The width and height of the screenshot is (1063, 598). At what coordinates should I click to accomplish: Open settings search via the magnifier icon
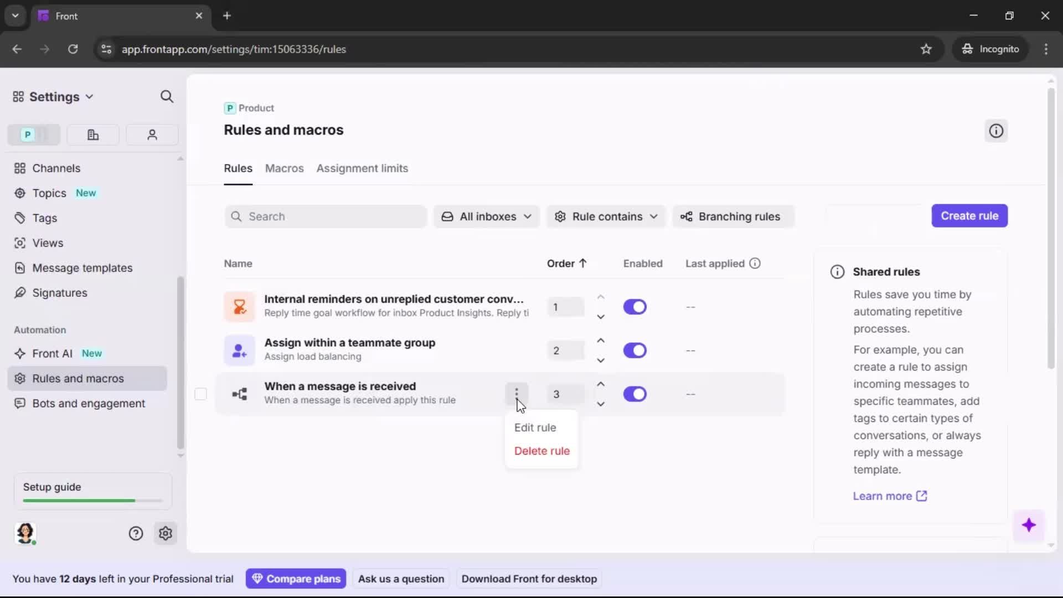coord(167,96)
